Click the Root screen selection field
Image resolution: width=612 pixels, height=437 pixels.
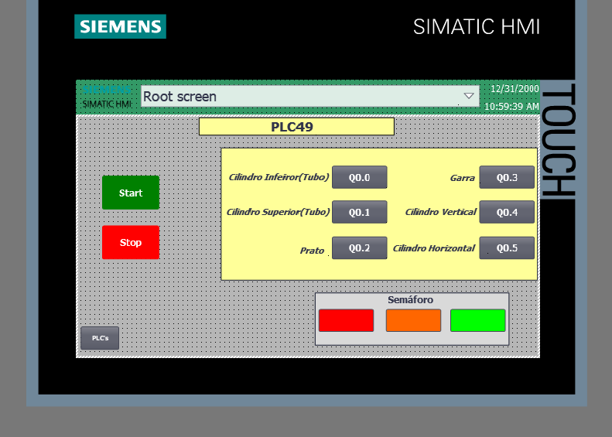[310, 96]
